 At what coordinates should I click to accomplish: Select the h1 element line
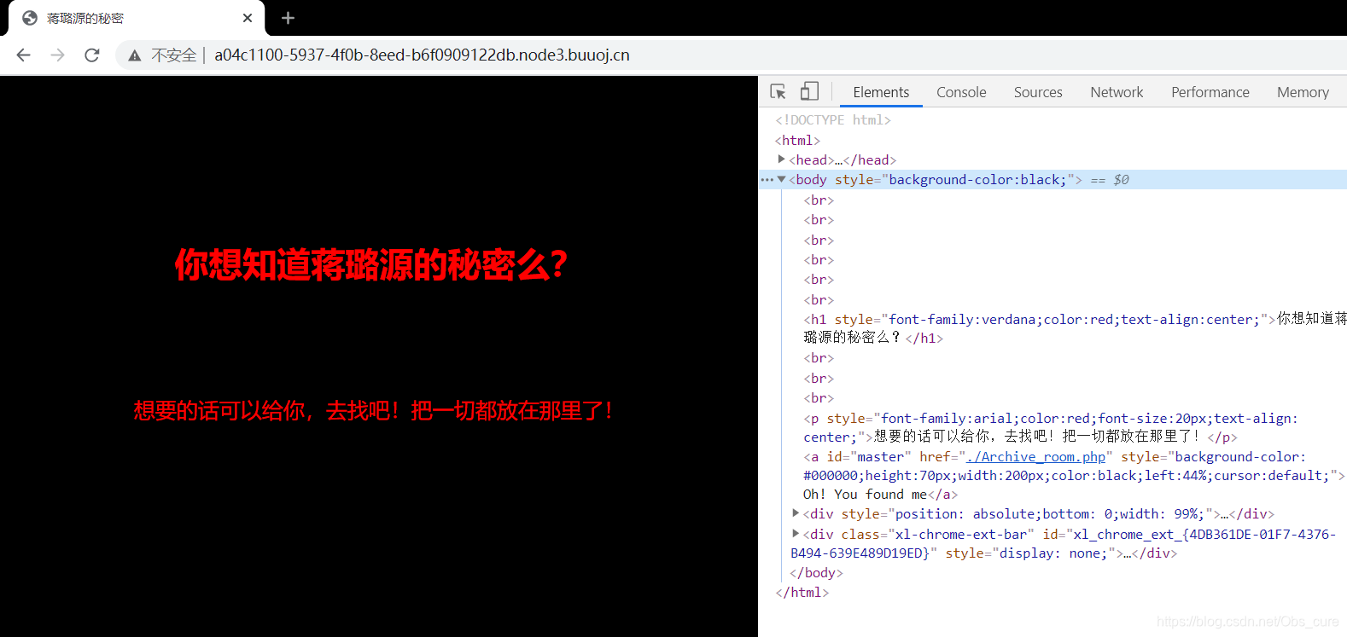coord(1024,320)
